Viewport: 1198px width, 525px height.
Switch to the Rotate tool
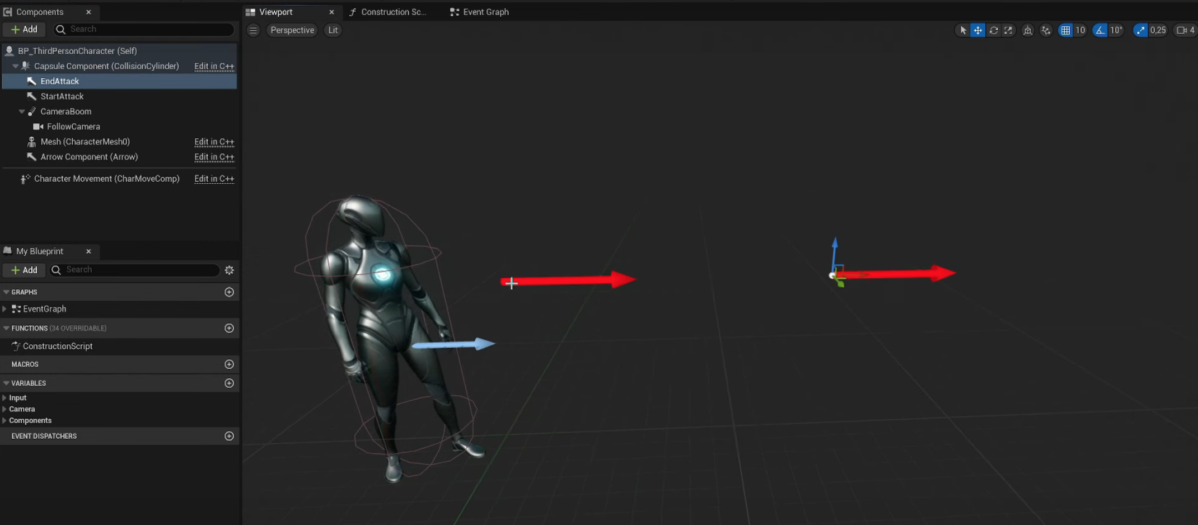(994, 30)
